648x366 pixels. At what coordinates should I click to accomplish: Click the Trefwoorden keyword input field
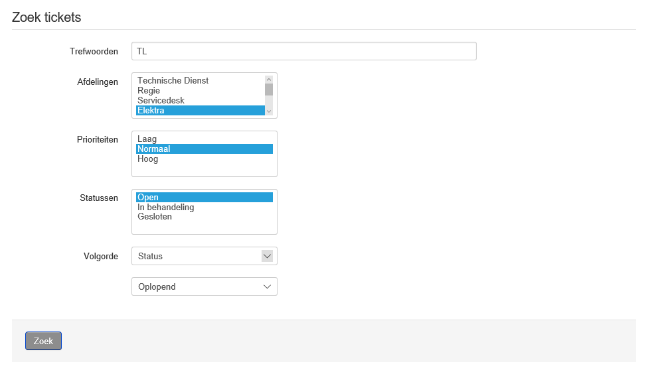(304, 51)
